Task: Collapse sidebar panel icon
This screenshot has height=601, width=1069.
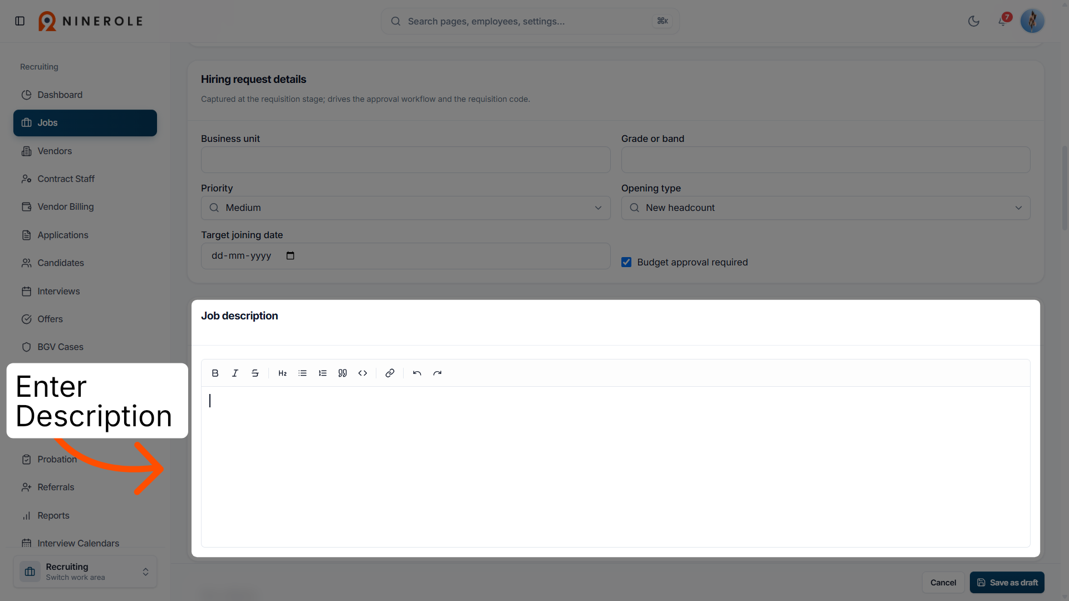Action: point(20,21)
